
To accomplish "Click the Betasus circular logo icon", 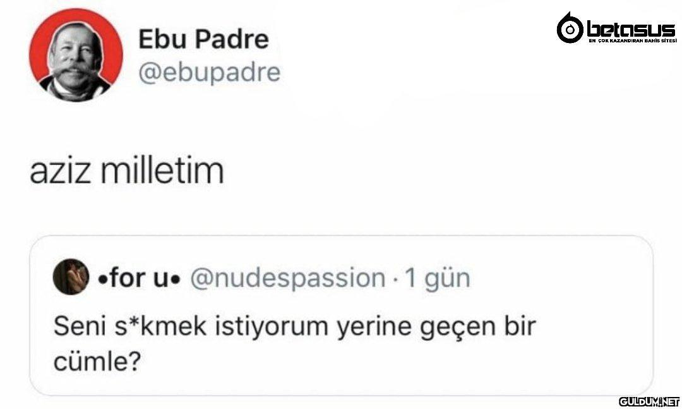I will pos(570,28).
